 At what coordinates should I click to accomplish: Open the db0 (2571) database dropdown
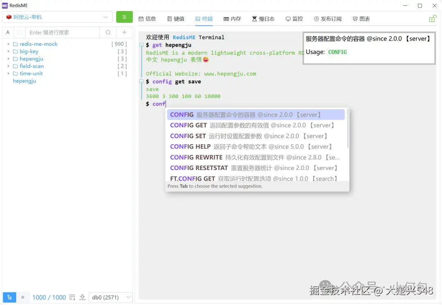(x=110, y=297)
